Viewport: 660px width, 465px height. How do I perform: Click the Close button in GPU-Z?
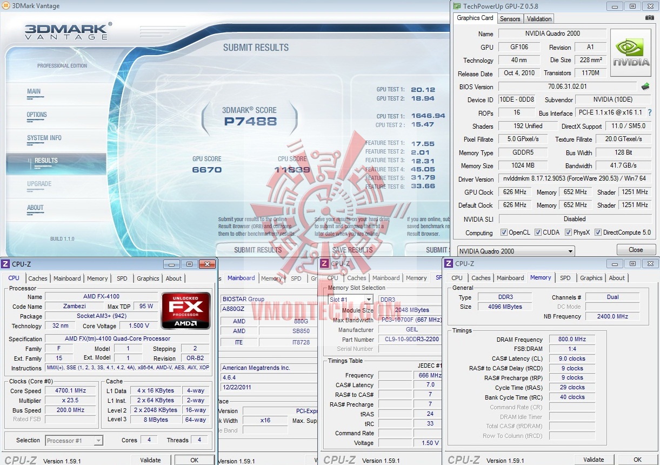coord(636,250)
